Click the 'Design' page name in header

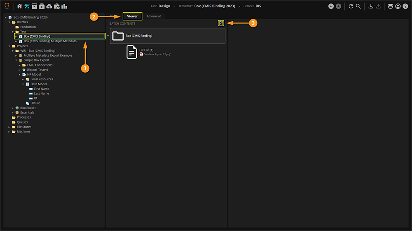164,6
